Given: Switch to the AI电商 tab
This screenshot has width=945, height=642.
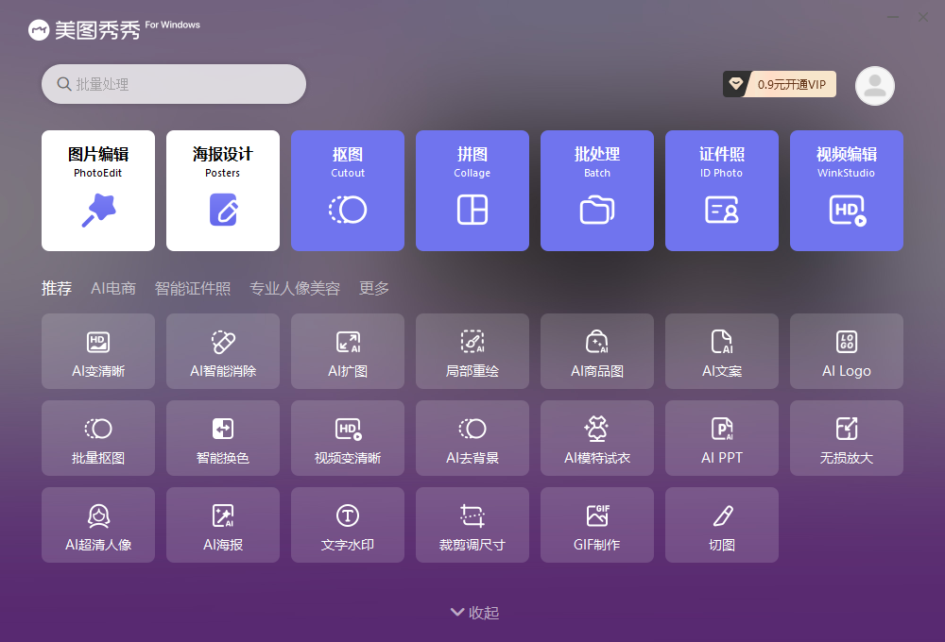Looking at the screenshot, I should (113, 288).
